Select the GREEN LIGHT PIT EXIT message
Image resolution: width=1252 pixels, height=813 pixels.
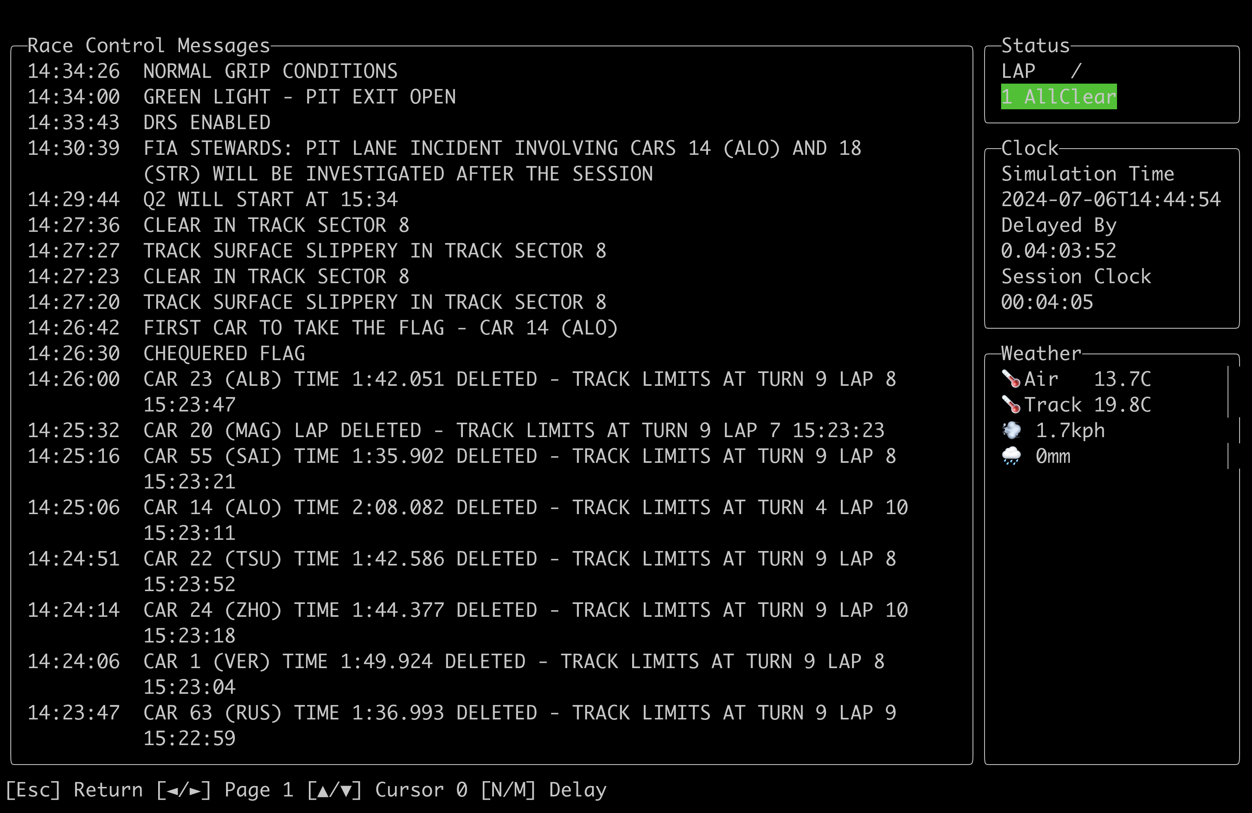(299, 97)
